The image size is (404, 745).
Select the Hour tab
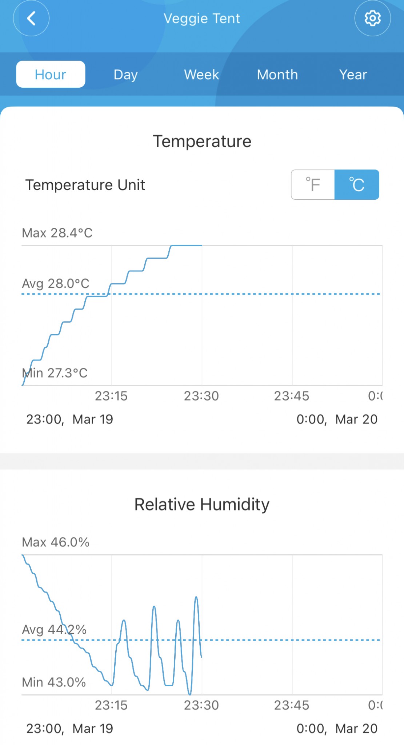click(x=51, y=74)
